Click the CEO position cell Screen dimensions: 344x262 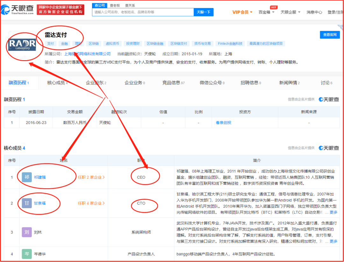point(141,177)
